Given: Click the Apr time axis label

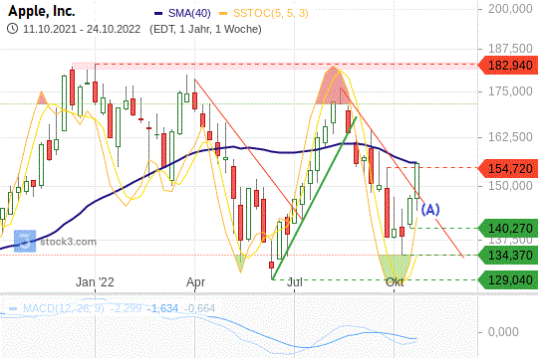Looking at the screenshot, I should (195, 282).
